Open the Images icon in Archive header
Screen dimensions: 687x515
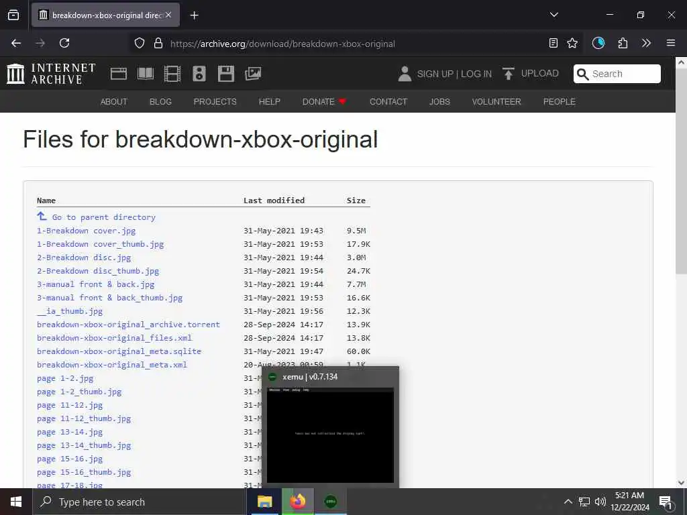click(253, 74)
